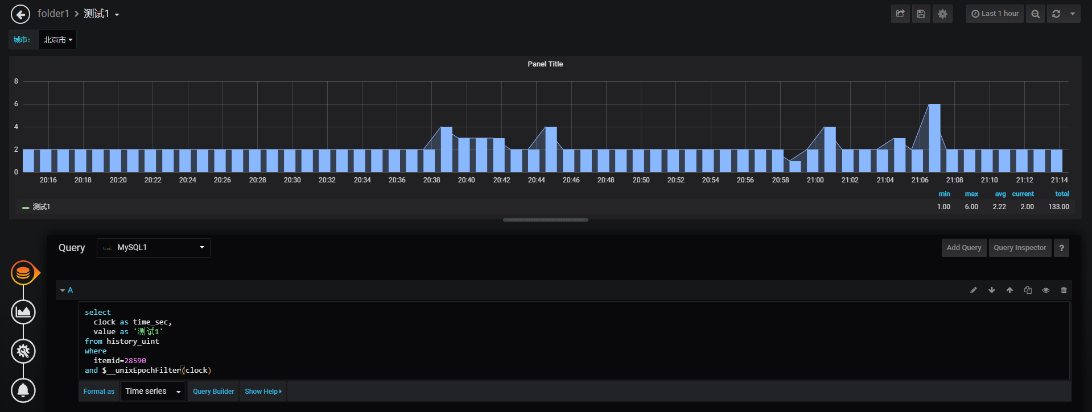Toggle visibility of query A eye icon
This screenshot has width=1092, height=412.
[1046, 290]
